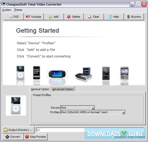Open the System menu
This screenshot has height=142, width=148.
(7, 10)
